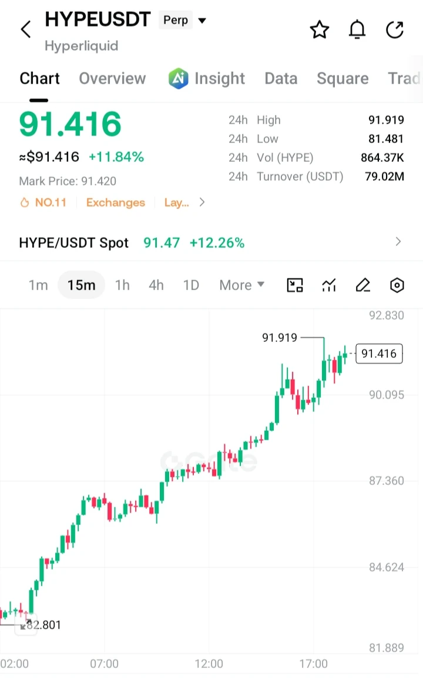Viewport: 423px width, 678px height.
Task: Tap the spot change +12.26%
Action: click(x=217, y=242)
